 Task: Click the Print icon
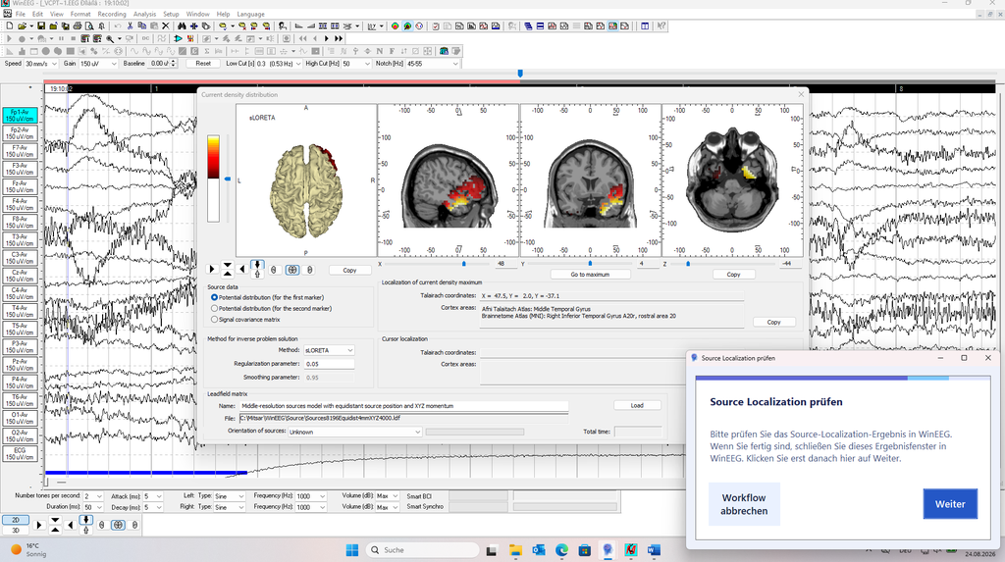pos(77,26)
